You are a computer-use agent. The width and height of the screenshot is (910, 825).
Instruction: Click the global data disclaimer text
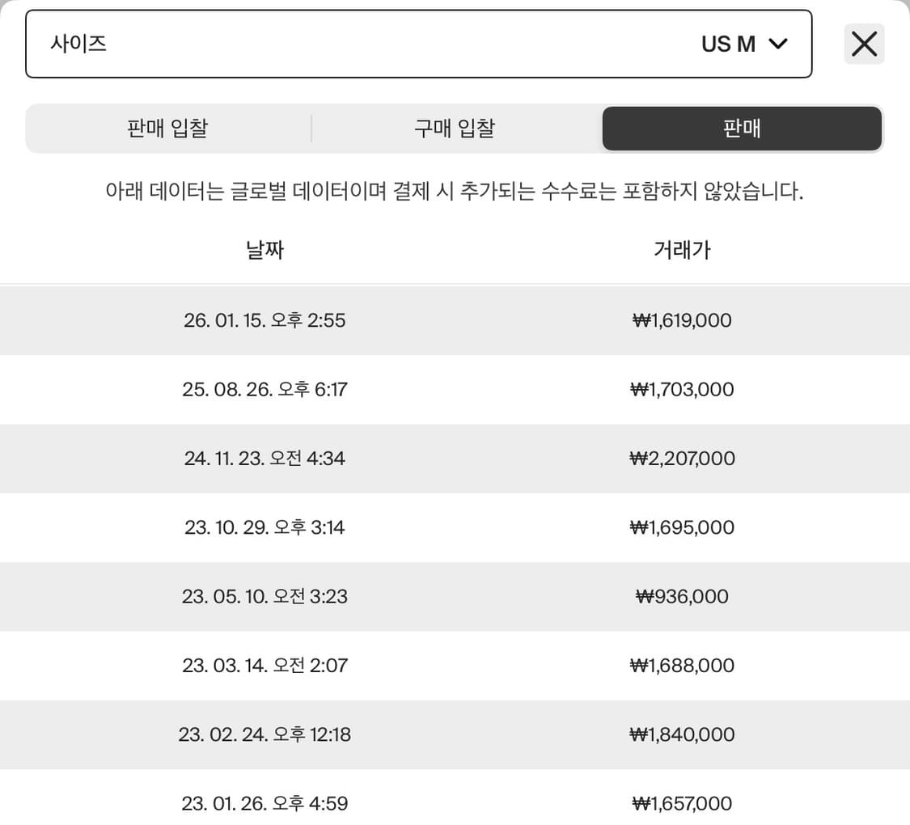click(455, 192)
